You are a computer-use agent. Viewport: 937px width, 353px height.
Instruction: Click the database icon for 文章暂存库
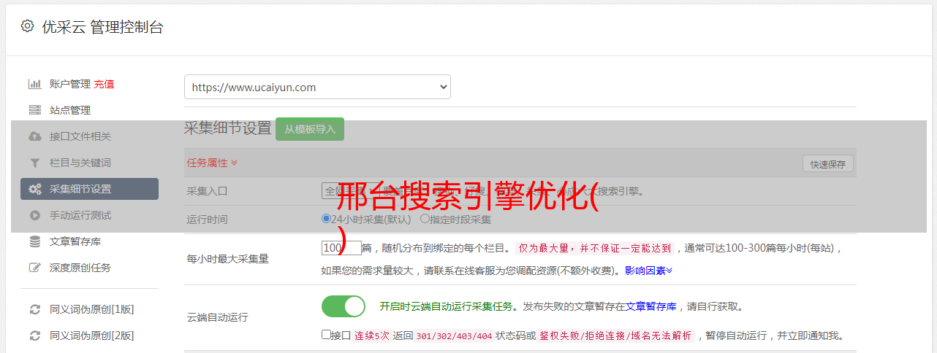pyautogui.click(x=34, y=241)
